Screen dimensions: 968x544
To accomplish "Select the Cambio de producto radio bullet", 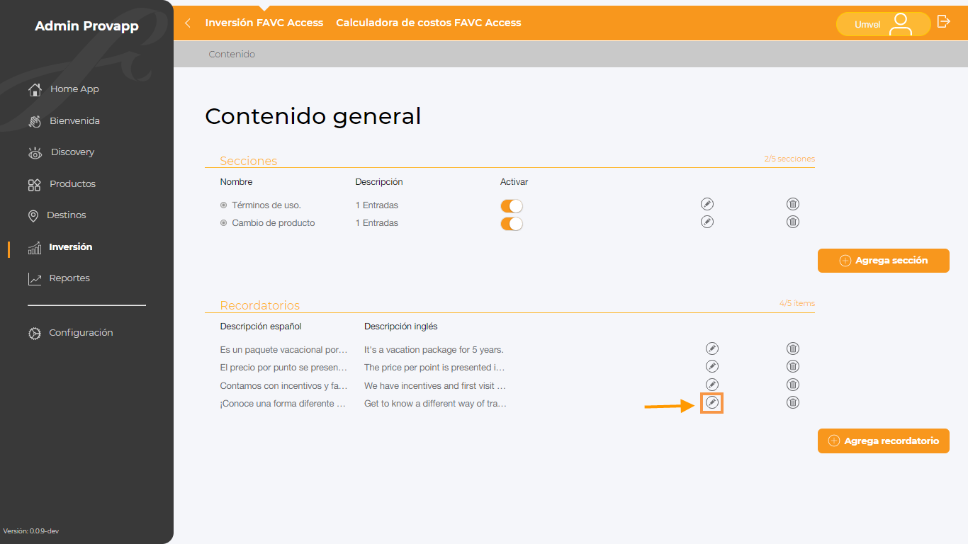I will (x=224, y=223).
